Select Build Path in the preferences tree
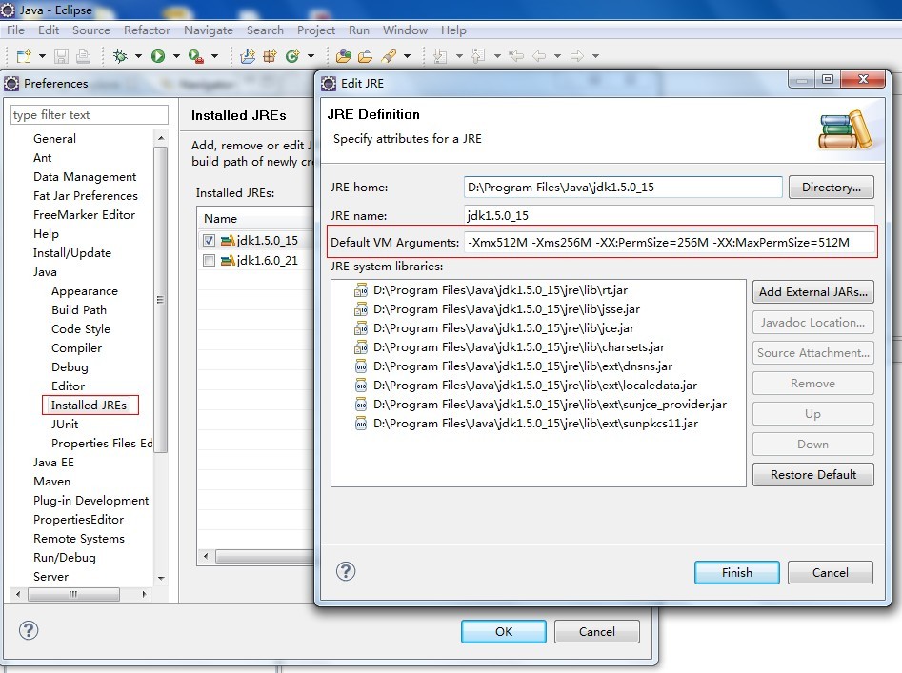The image size is (902, 673). (79, 309)
